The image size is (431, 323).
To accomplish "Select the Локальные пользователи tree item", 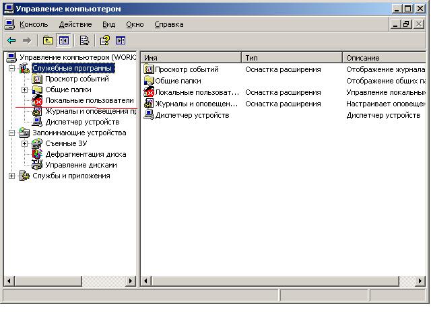I will (x=90, y=100).
